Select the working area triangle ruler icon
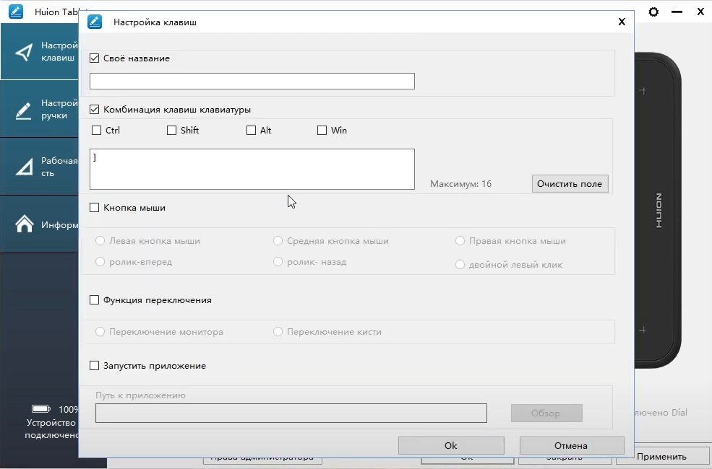Image resolution: width=712 pixels, height=469 pixels. 24,167
